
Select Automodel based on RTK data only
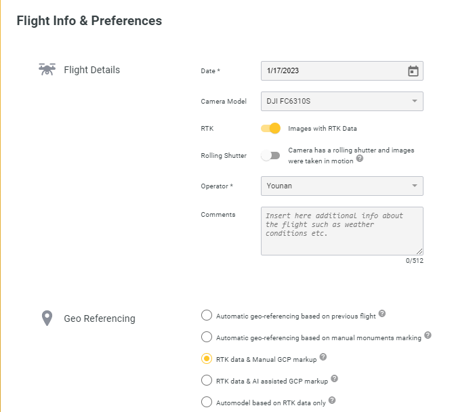pyautogui.click(x=207, y=402)
